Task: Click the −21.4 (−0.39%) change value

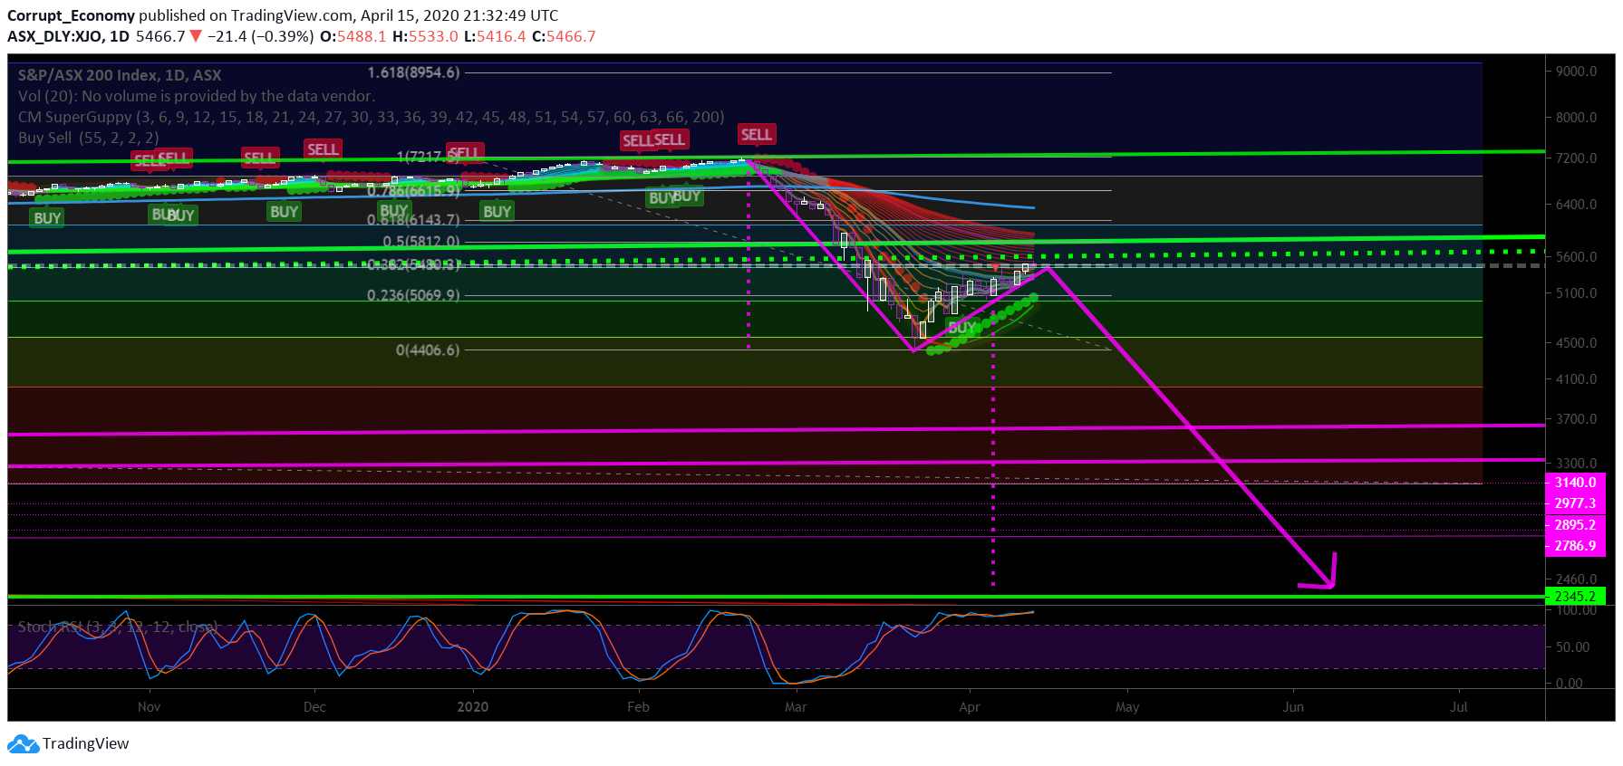Action: [261, 36]
